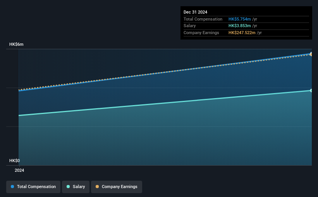Screen dimensions: 318x197
Task: Toggle the Salary legend button
Action: [76, 187]
